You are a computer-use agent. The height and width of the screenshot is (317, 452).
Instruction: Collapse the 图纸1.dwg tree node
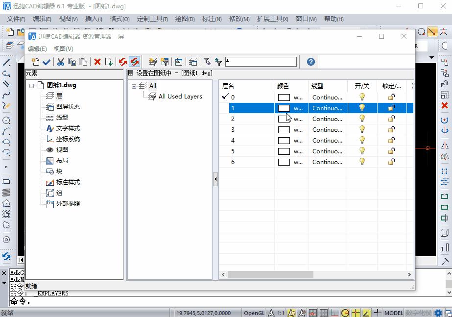pos(32,86)
